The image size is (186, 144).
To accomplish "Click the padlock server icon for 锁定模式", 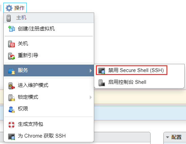I will coord(11,98).
